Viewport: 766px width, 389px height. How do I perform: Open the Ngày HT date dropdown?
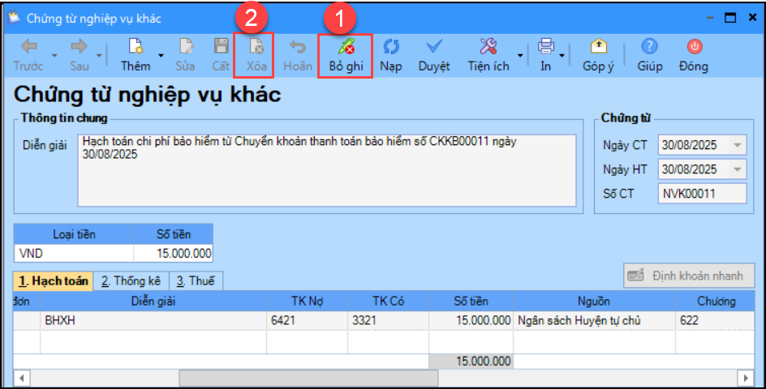[737, 169]
